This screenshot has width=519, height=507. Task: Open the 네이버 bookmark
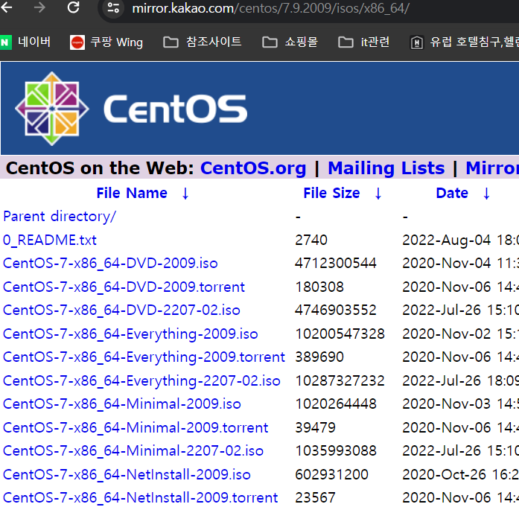[x=25, y=42]
